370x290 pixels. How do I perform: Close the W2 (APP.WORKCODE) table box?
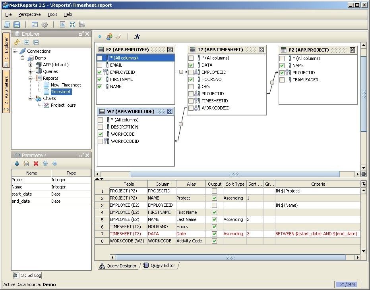coord(169,111)
